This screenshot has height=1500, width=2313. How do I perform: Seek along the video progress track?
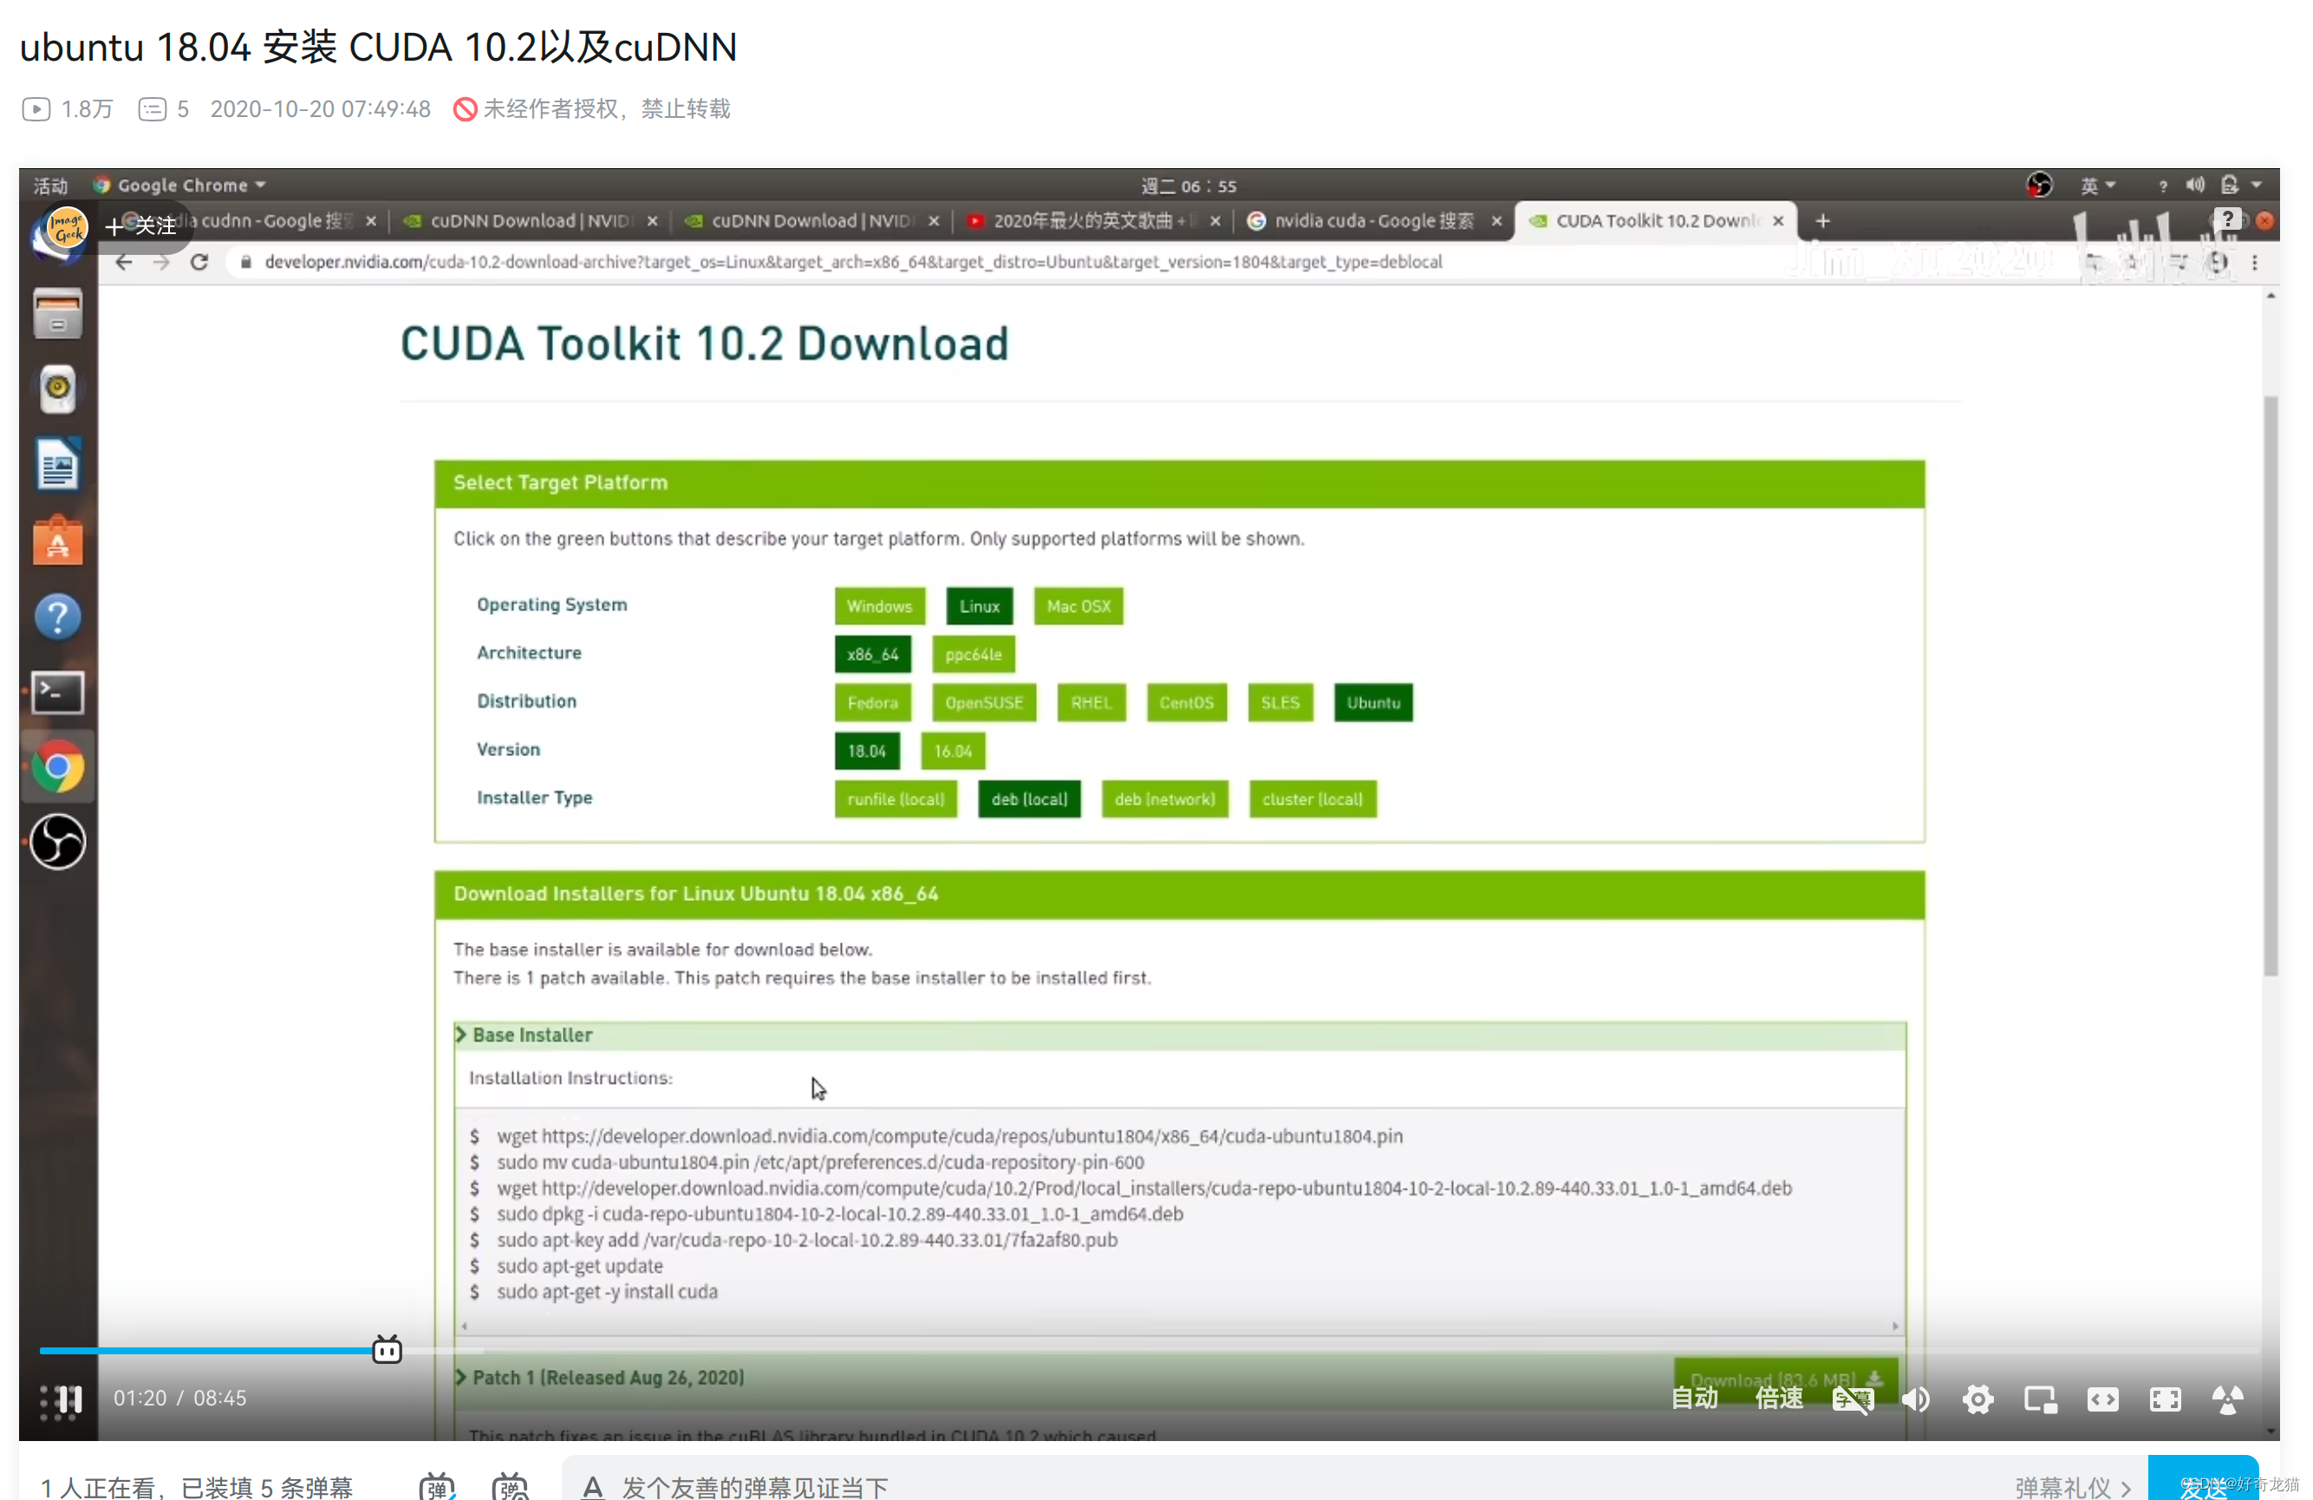[1149, 1350]
